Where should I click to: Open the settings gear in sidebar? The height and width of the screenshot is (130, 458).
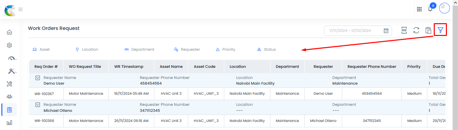(9, 45)
